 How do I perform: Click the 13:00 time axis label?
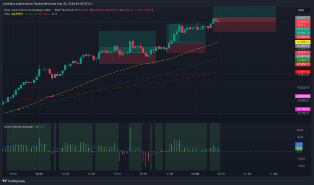tap(39, 174)
